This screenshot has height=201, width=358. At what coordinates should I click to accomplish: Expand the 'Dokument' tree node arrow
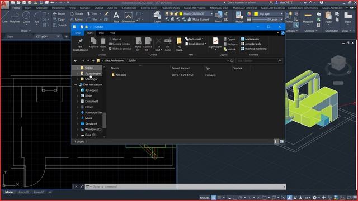tap(78, 102)
